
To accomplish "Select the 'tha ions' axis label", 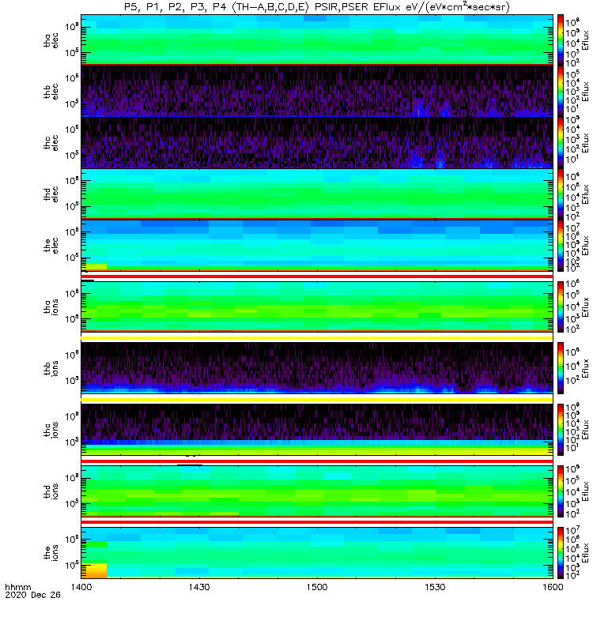I will coord(51,307).
